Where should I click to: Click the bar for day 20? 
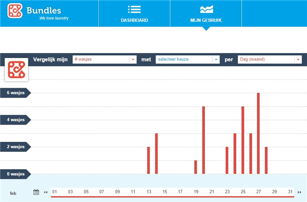204,140
